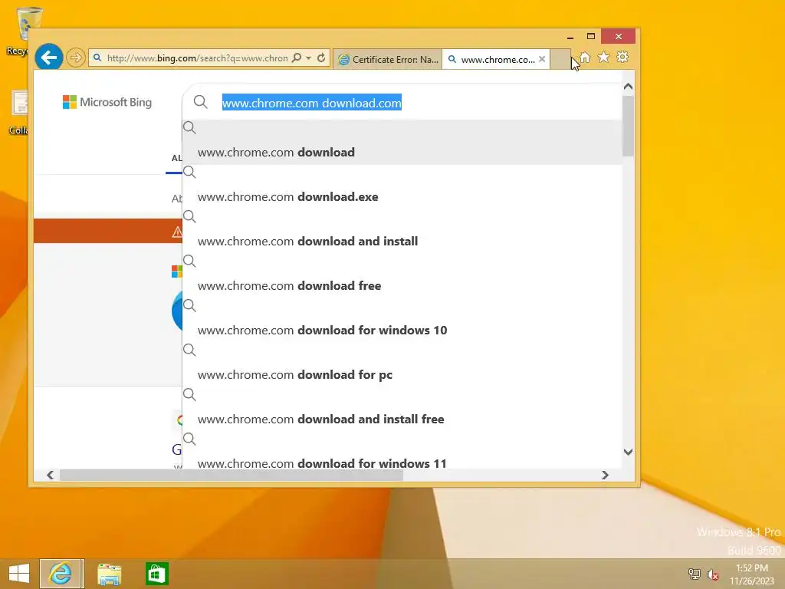Open File Explorer from taskbar
Image resolution: width=785 pixels, height=589 pixels.
tap(109, 574)
